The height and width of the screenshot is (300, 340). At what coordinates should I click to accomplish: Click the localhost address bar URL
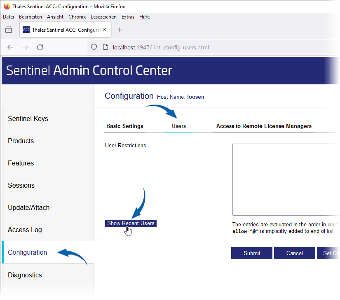pos(161,47)
